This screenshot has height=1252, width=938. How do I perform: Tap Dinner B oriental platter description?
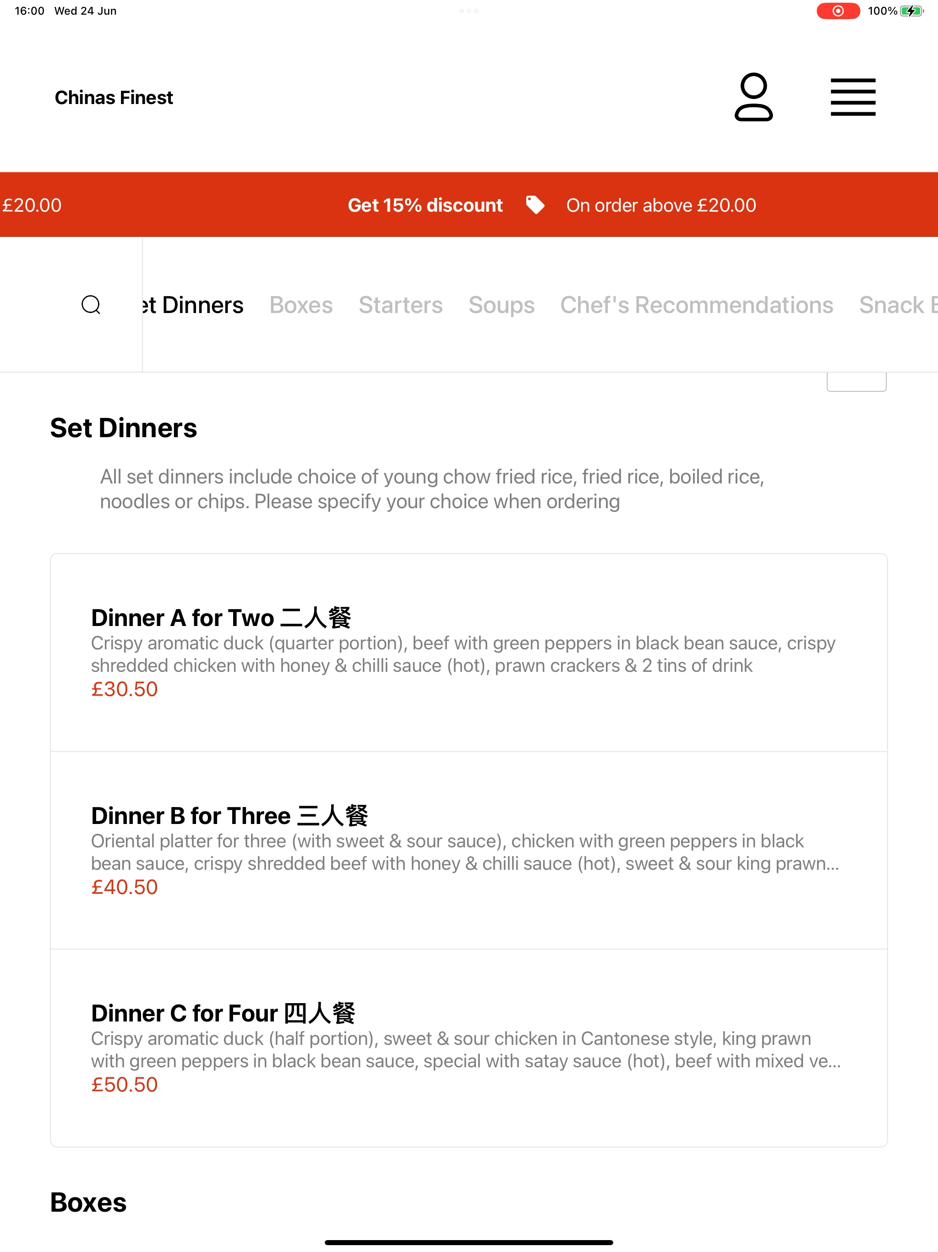[465, 852]
